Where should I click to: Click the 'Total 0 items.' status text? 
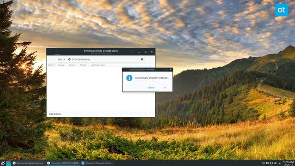[55, 114]
